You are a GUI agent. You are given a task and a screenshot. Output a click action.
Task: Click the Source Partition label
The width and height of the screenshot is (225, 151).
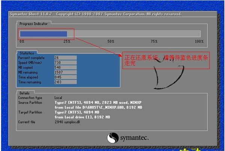[30, 103]
